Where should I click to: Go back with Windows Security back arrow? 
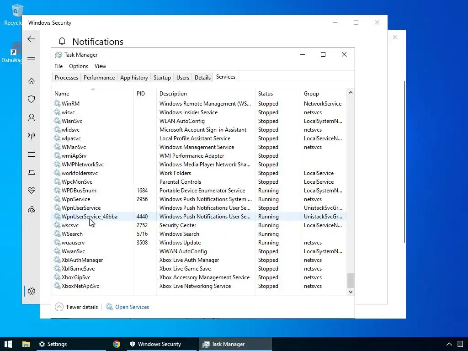(31, 39)
